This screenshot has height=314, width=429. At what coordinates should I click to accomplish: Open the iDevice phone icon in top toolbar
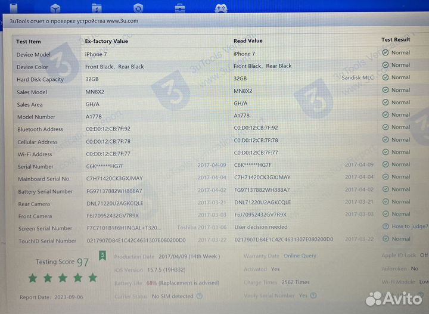13,7
